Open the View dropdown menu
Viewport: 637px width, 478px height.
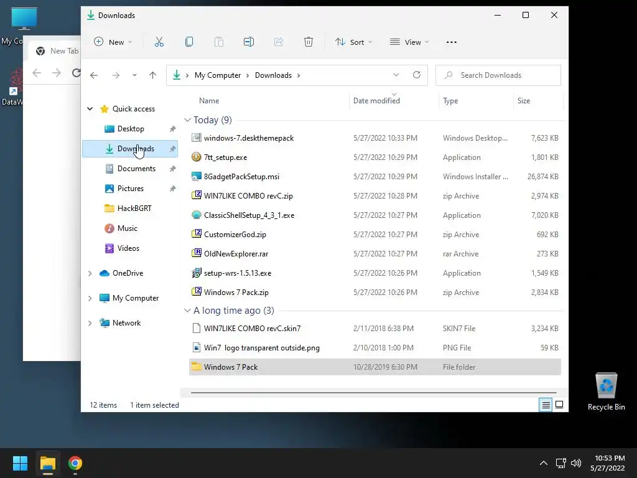click(x=409, y=42)
